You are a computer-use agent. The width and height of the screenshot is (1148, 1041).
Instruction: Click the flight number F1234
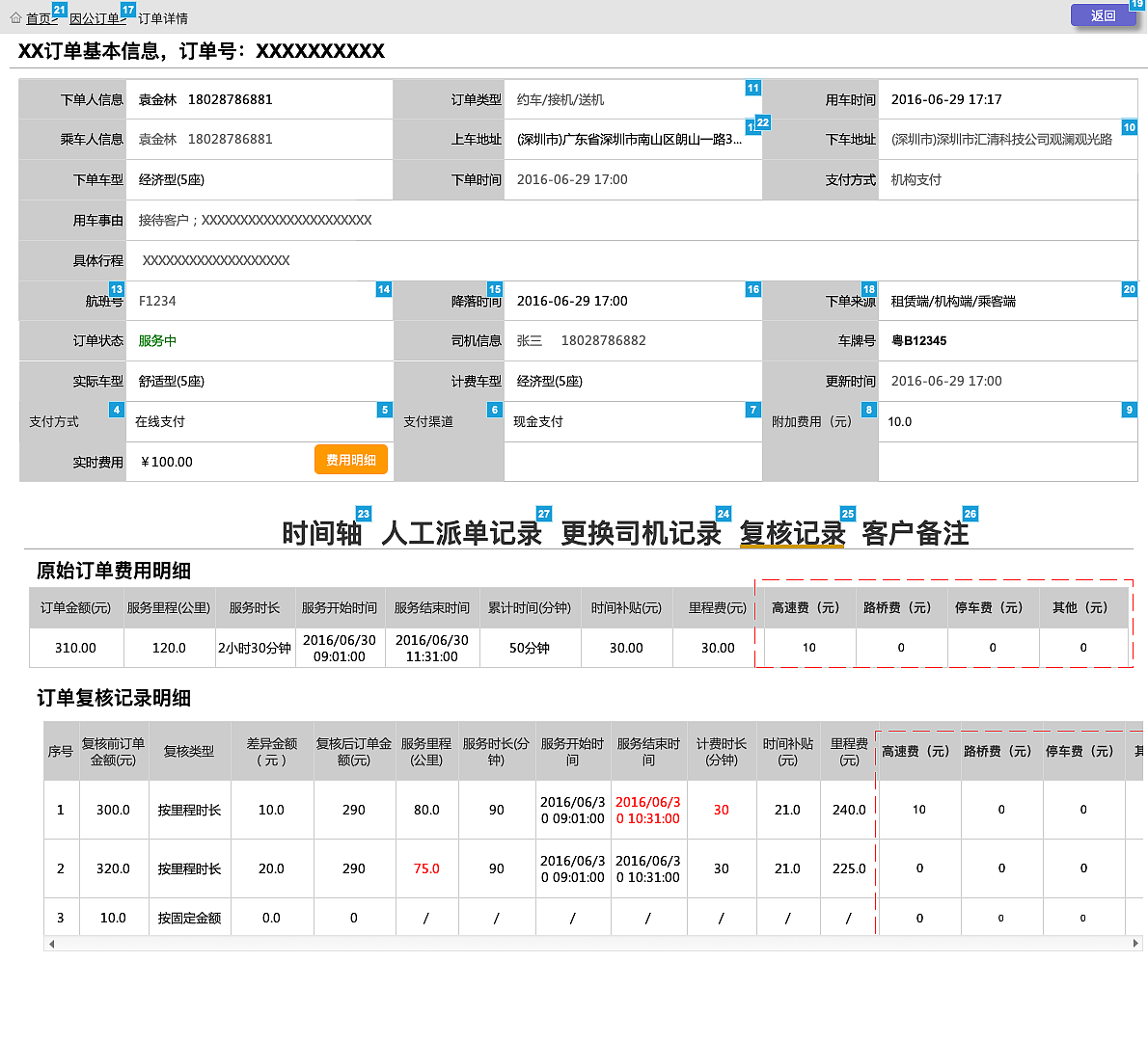[157, 301]
